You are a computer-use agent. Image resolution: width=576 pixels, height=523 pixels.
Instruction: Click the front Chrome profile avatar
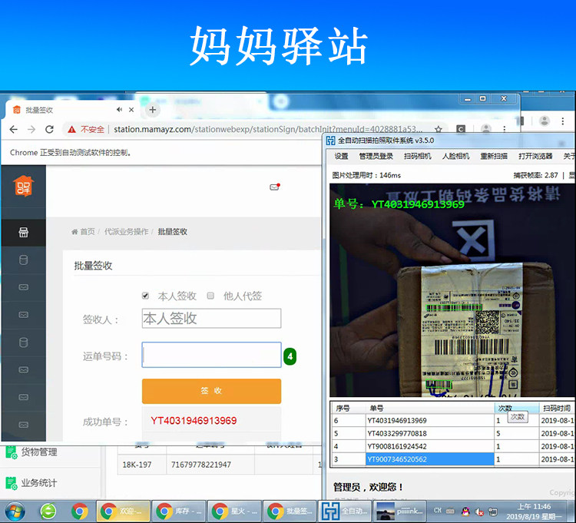(486, 128)
